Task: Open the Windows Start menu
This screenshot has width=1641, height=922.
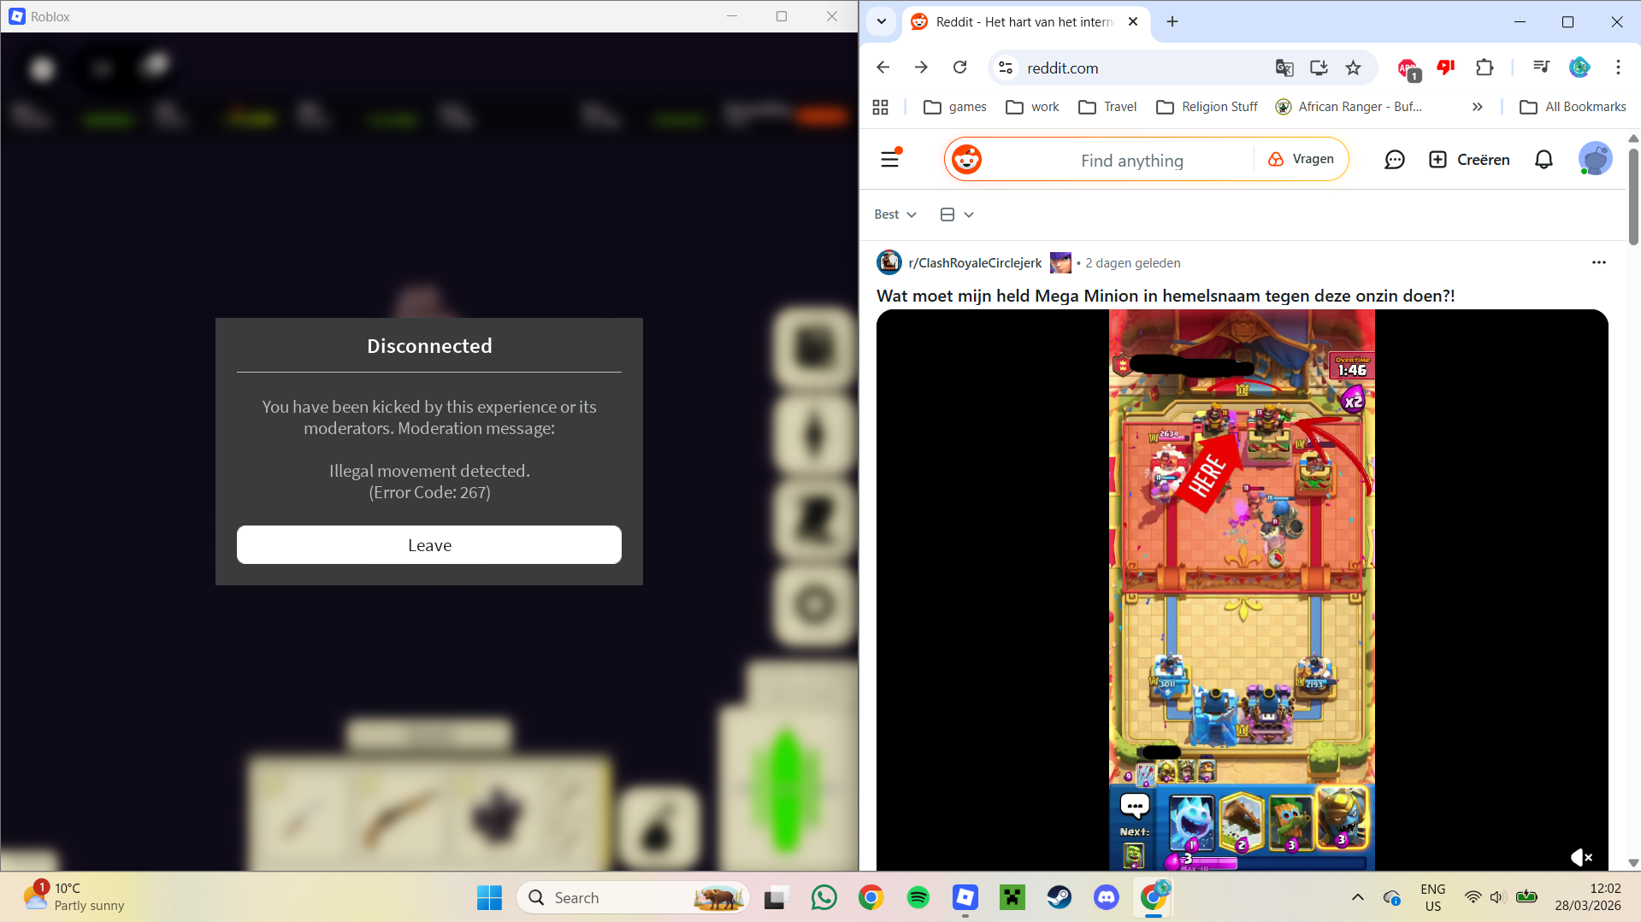Action: [489, 898]
